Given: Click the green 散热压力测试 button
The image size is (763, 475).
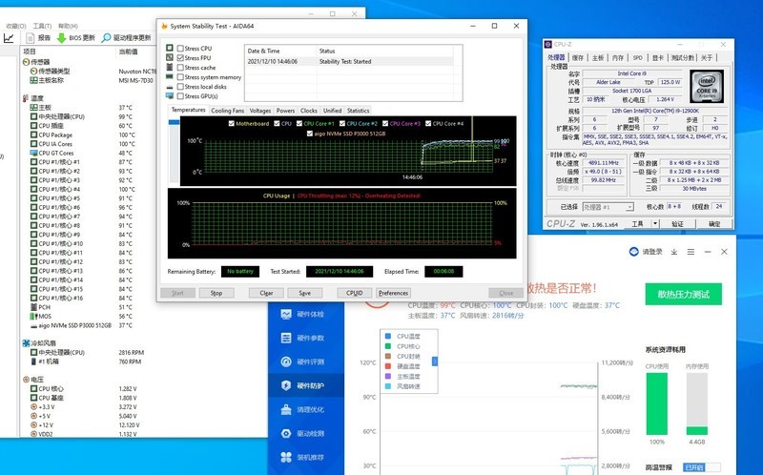Looking at the screenshot, I should pos(683,294).
